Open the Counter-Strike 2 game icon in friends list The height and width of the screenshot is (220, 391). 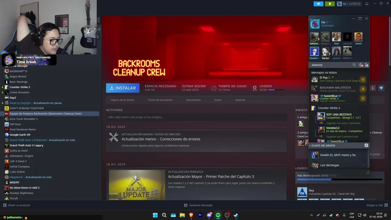[x=313, y=108]
